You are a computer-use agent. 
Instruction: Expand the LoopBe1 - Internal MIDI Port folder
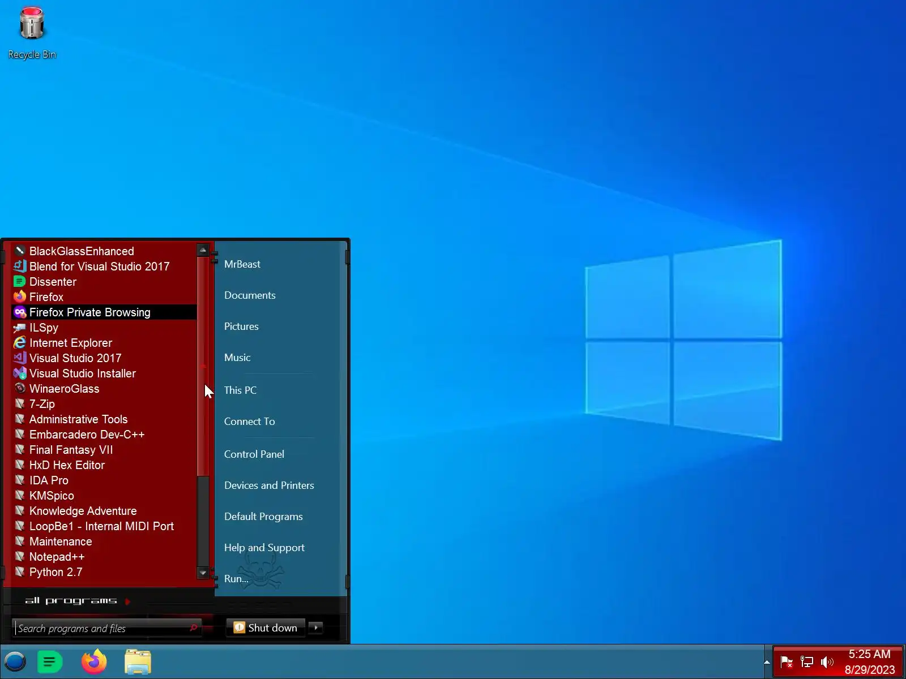(x=105, y=526)
